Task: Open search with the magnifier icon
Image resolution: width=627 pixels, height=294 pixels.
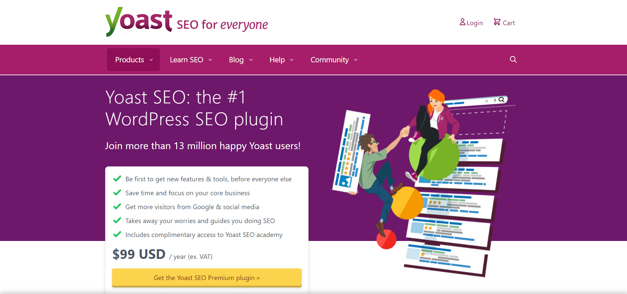Action: tap(513, 59)
